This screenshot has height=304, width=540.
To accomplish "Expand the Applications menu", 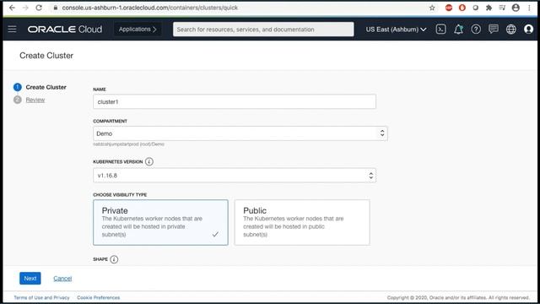I will tap(138, 30).
